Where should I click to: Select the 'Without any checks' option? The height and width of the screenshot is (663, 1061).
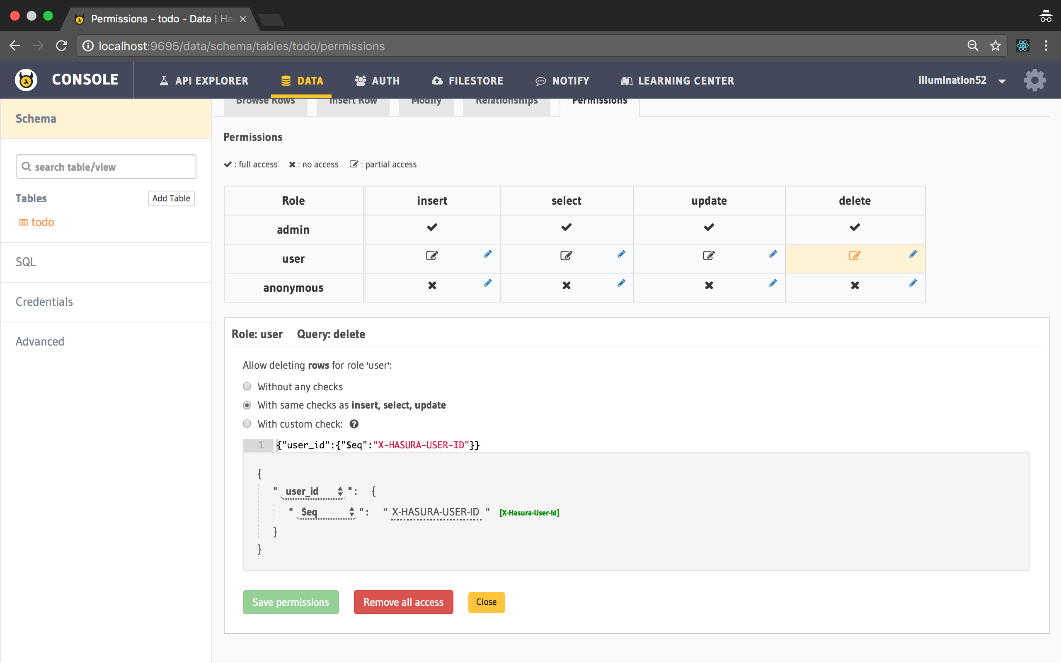[247, 386]
